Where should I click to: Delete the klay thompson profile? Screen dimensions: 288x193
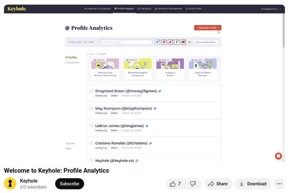(114, 113)
